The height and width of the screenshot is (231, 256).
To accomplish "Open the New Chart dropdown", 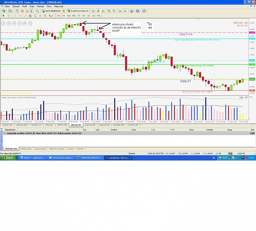I will [x=4, y=11].
